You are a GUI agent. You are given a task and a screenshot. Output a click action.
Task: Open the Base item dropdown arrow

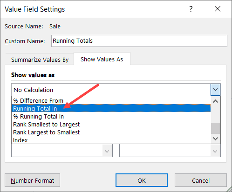coord(215,151)
